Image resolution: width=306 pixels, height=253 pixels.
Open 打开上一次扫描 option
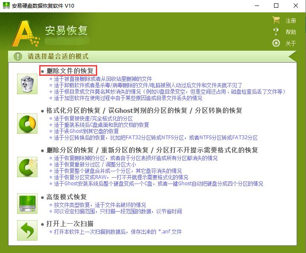pos(70,224)
